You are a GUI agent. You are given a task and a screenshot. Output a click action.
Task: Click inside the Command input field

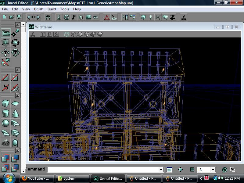pyautogui.click(x=91, y=170)
